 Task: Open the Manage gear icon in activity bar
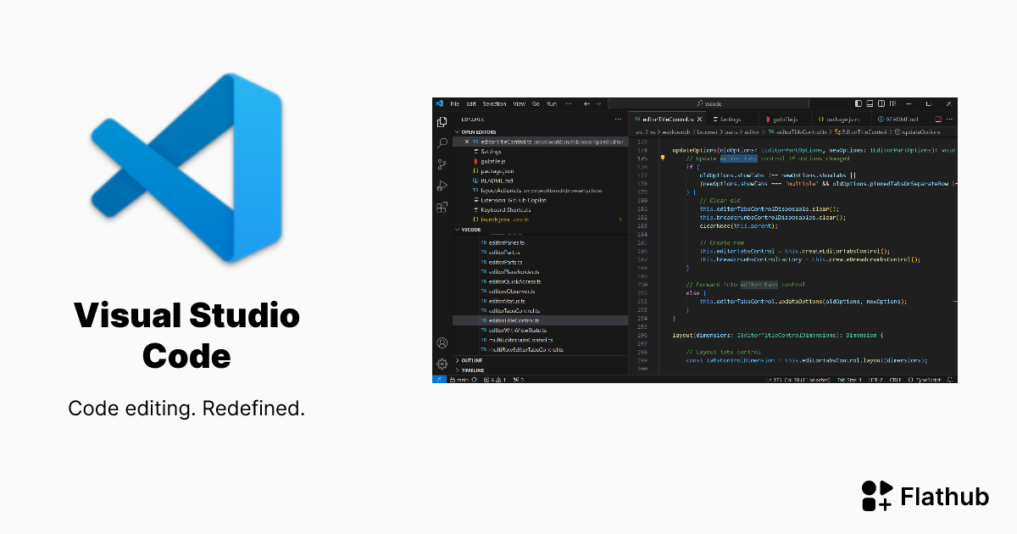[x=441, y=363]
